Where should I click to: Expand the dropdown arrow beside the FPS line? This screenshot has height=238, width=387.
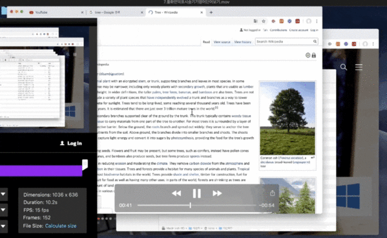(x=3, y=210)
